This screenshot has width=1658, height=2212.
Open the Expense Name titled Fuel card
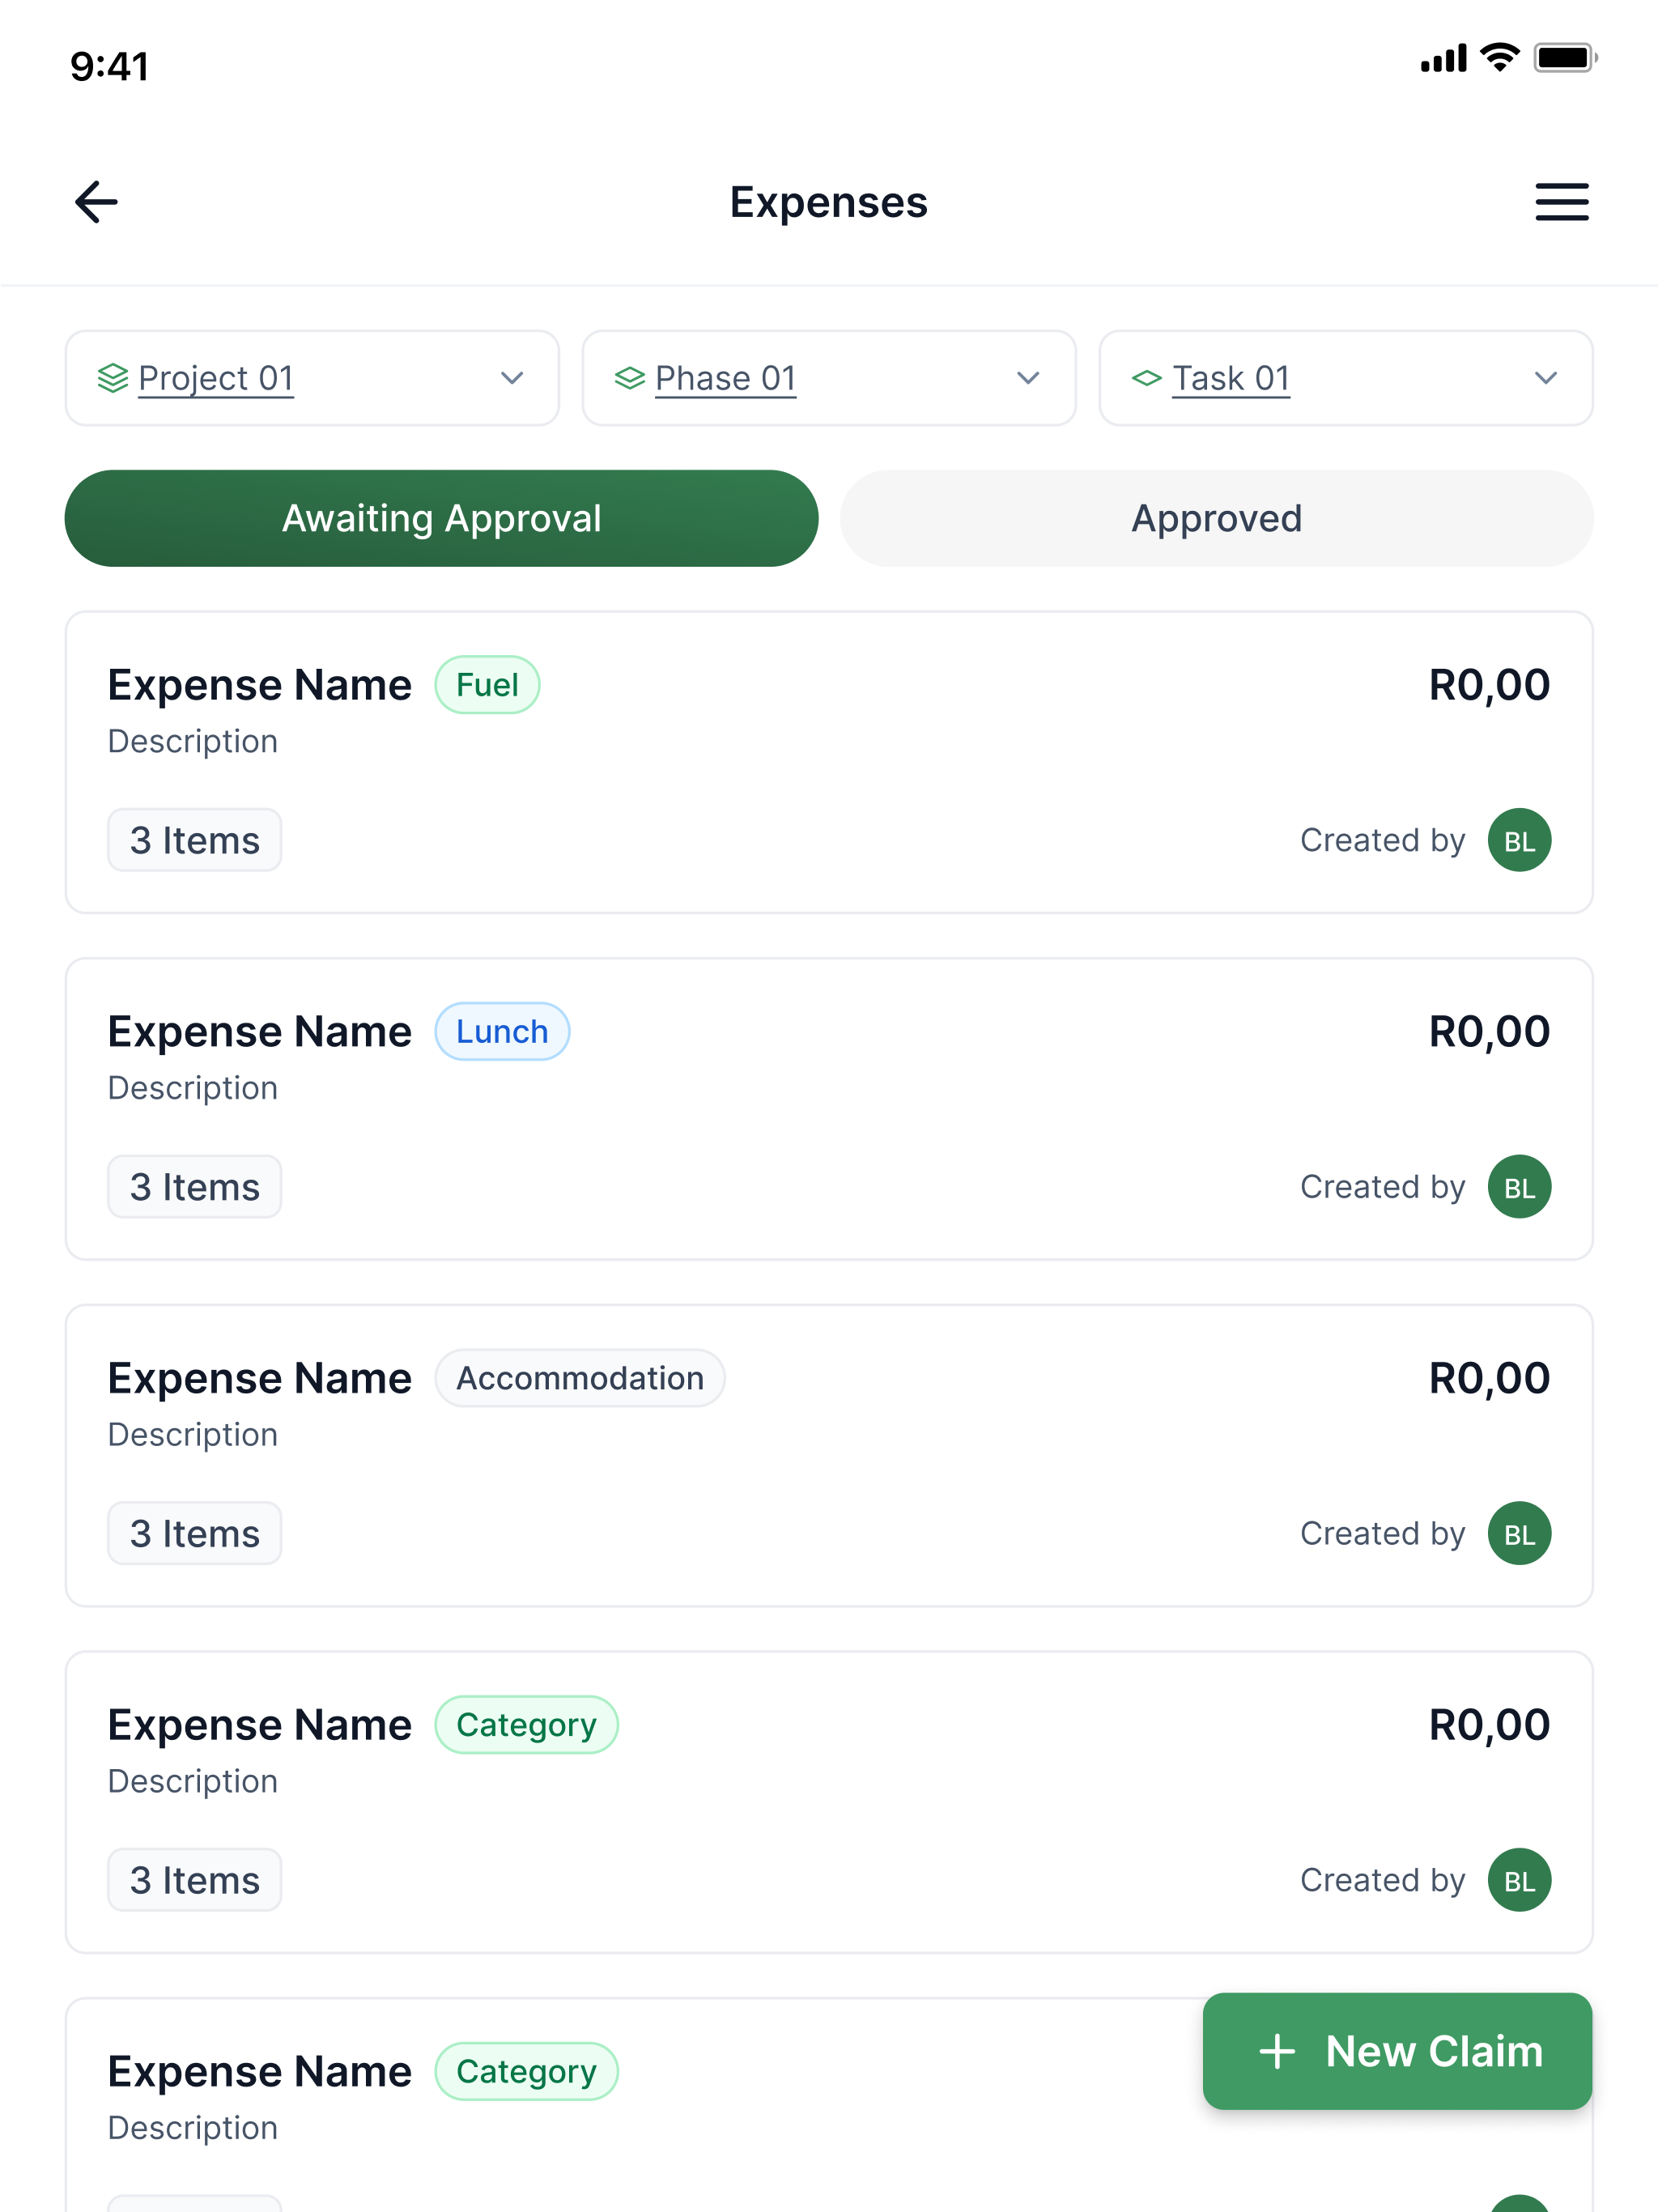(x=259, y=685)
